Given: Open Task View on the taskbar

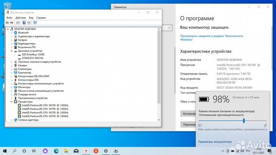Looking at the screenshot, I should [x=34, y=151].
